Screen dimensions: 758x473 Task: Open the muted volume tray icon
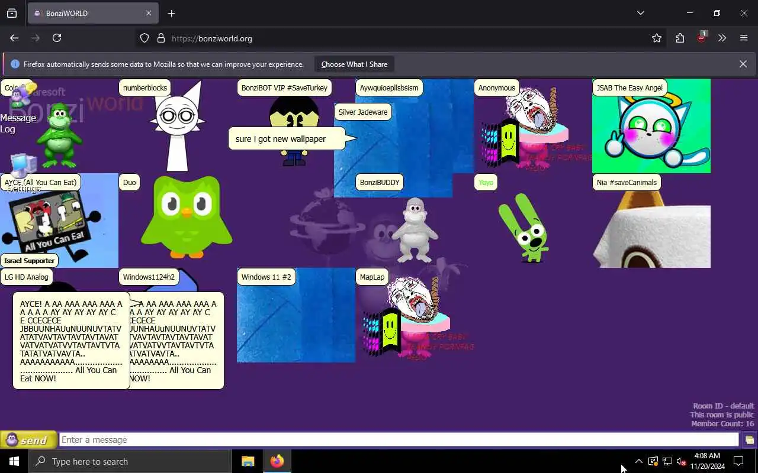click(681, 461)
